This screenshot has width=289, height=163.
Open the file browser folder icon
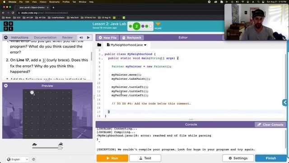99,45
